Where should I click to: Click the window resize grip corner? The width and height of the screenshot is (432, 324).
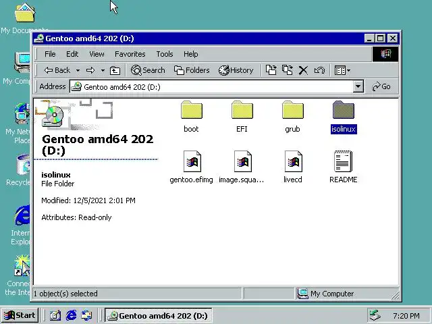[395, 296]
